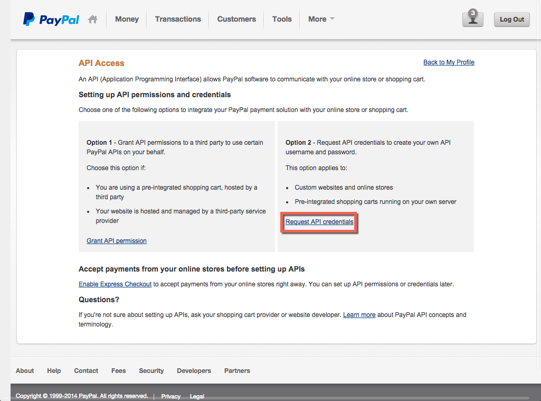Screen dimensions: 541x401
Task: Follow the Back to My Profile link
Action: click(x=449, y=62)
